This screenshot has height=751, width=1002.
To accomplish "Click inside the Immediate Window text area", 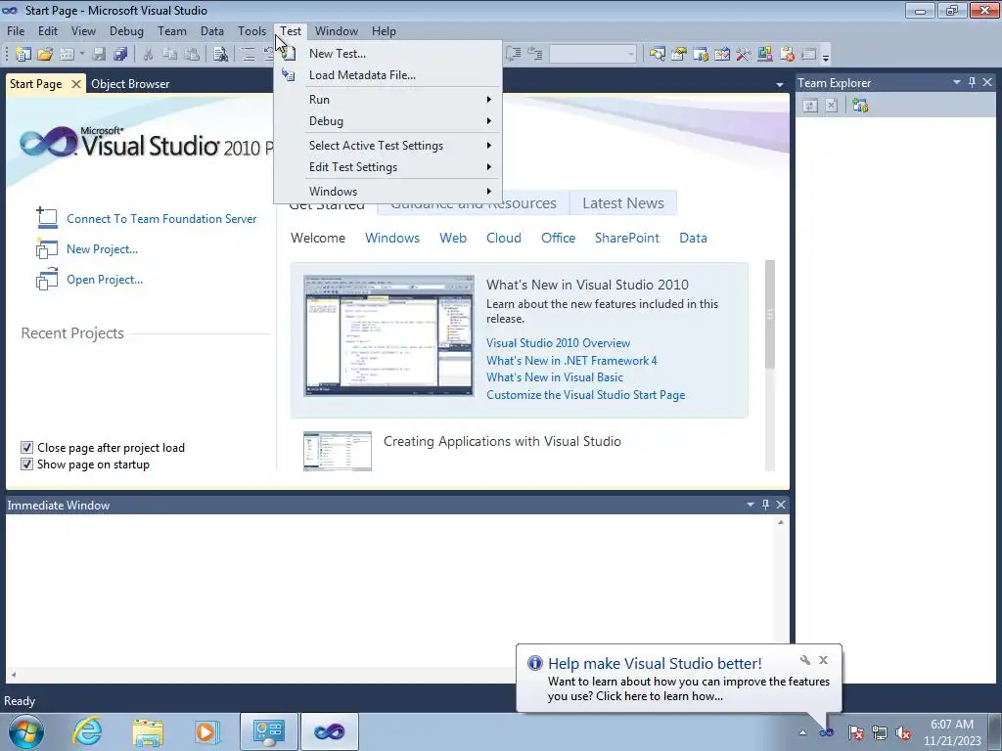I will pos(391,591).
